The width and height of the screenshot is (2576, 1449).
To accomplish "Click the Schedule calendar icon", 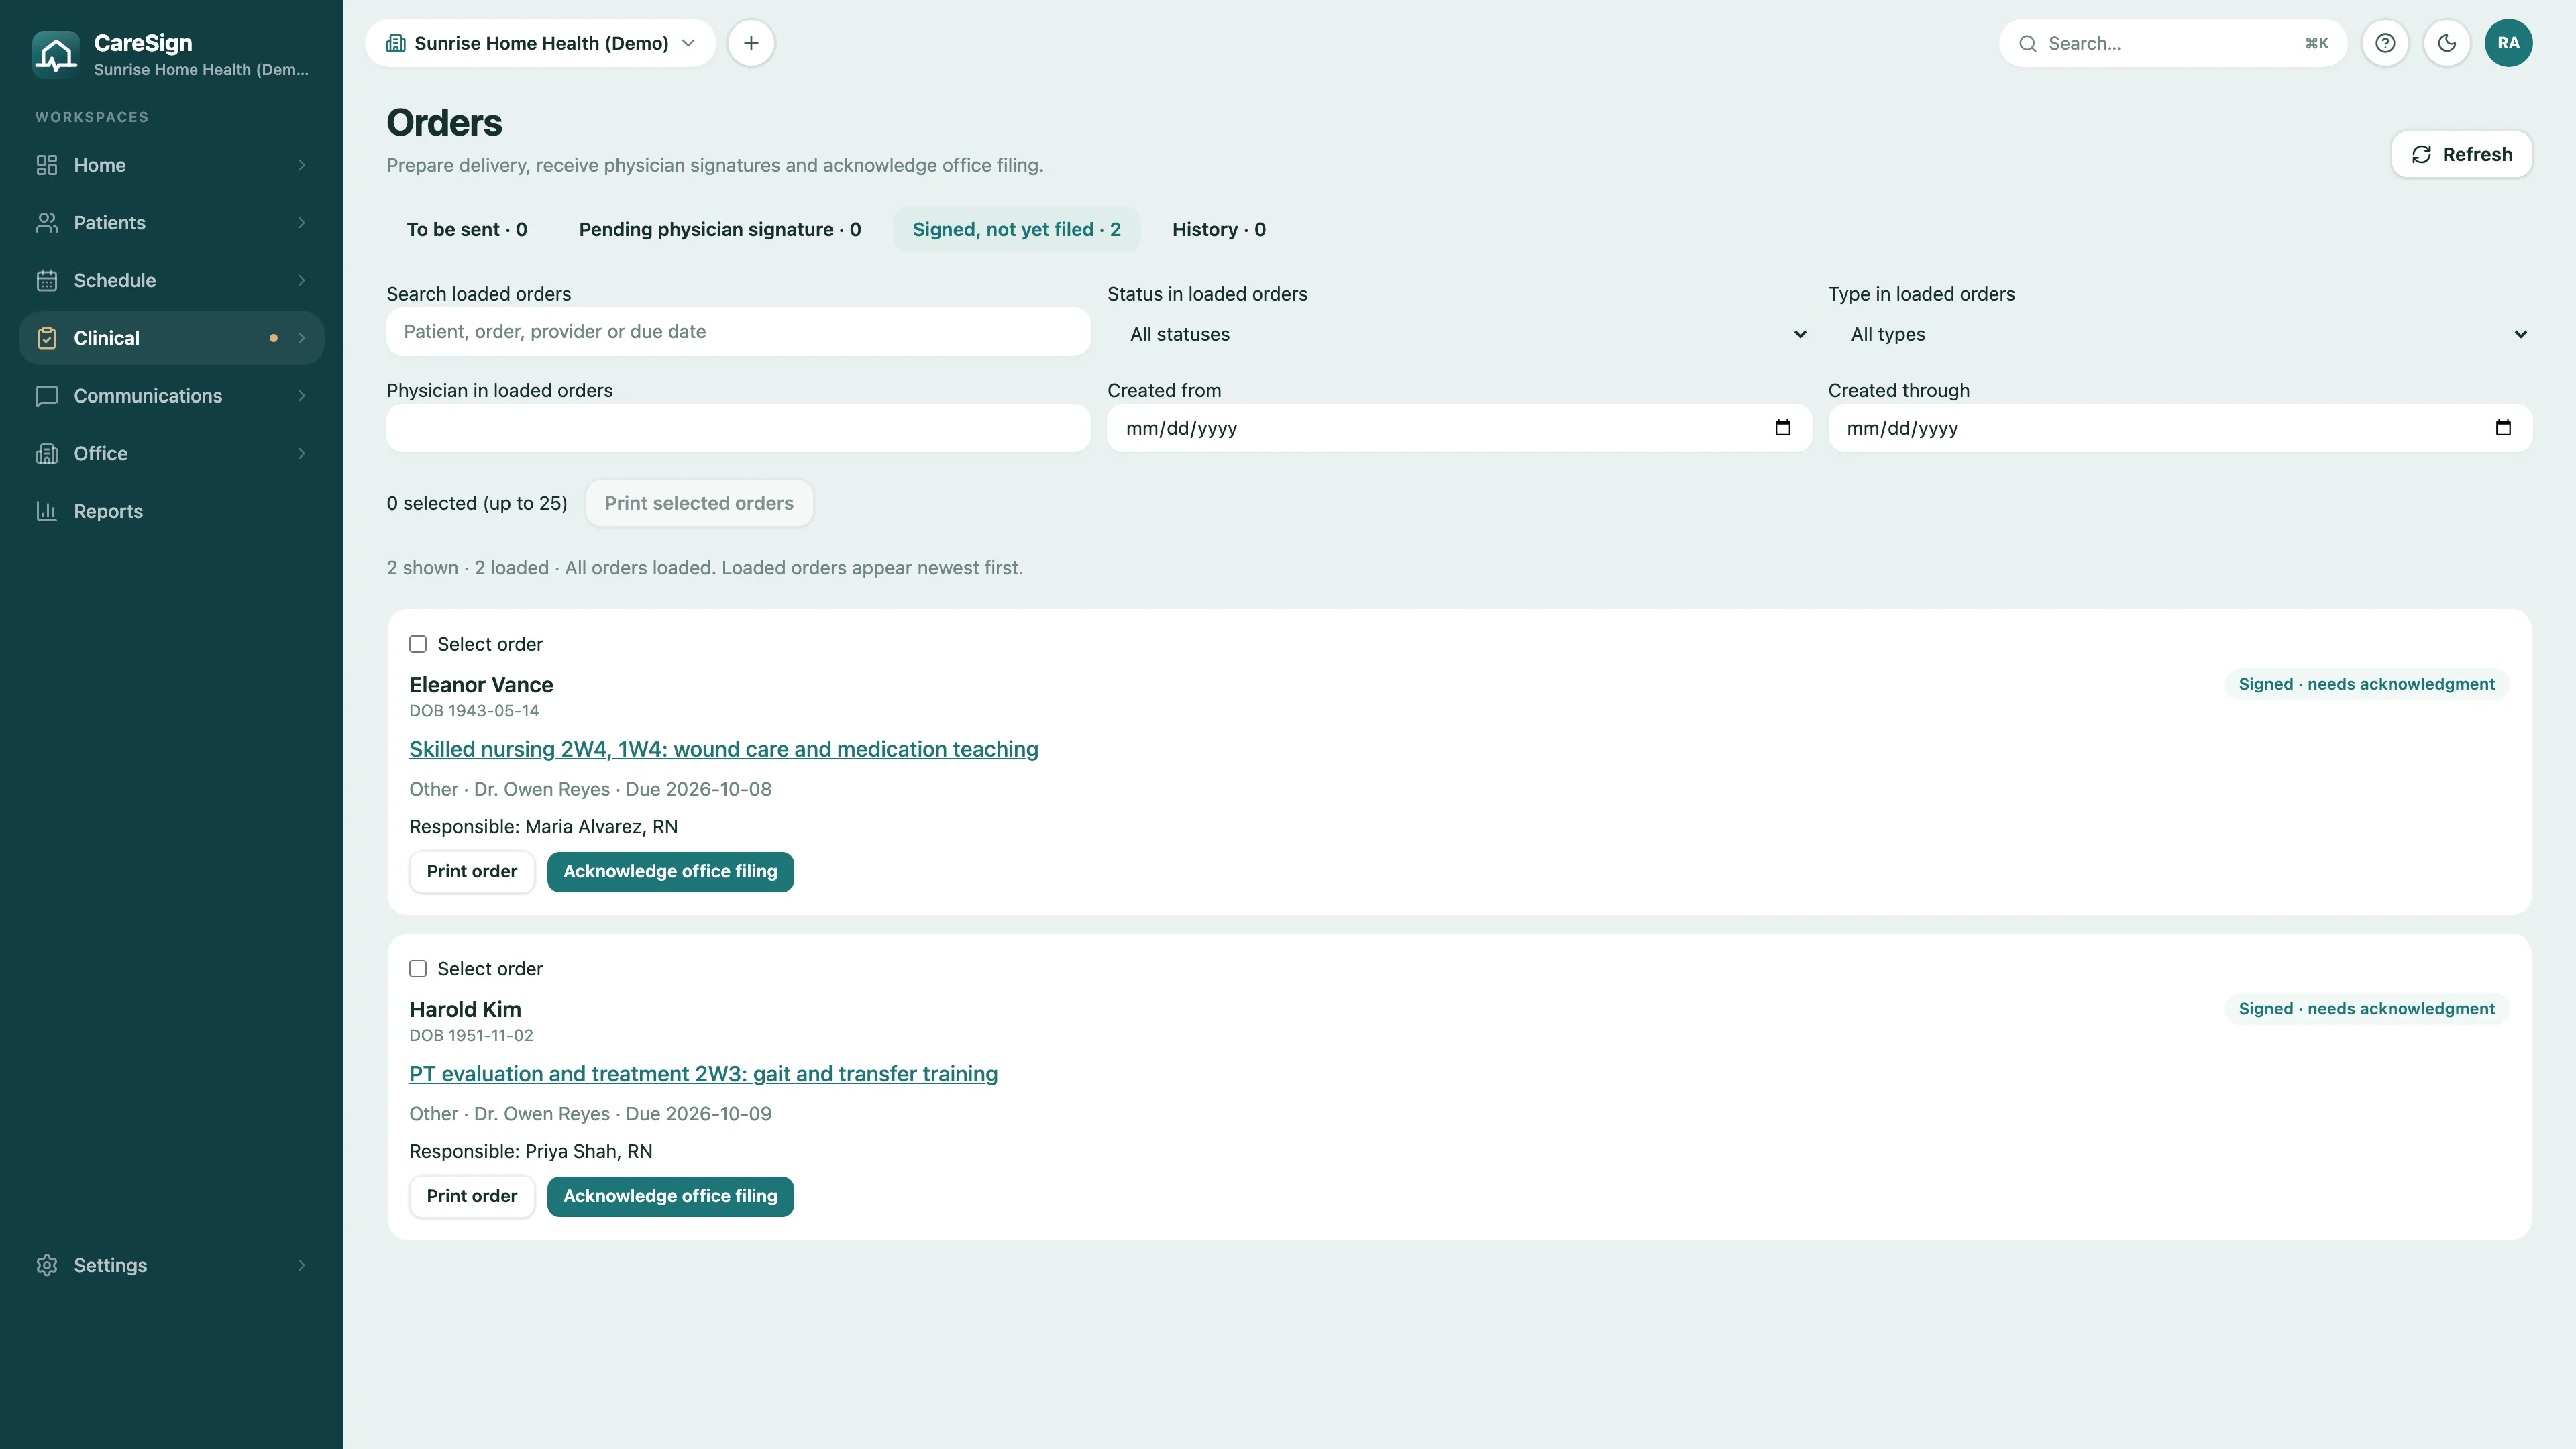I will 47,281.
